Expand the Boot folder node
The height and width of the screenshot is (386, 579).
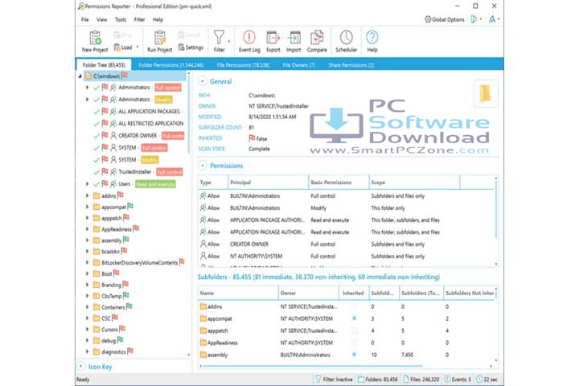pos(87,273)
